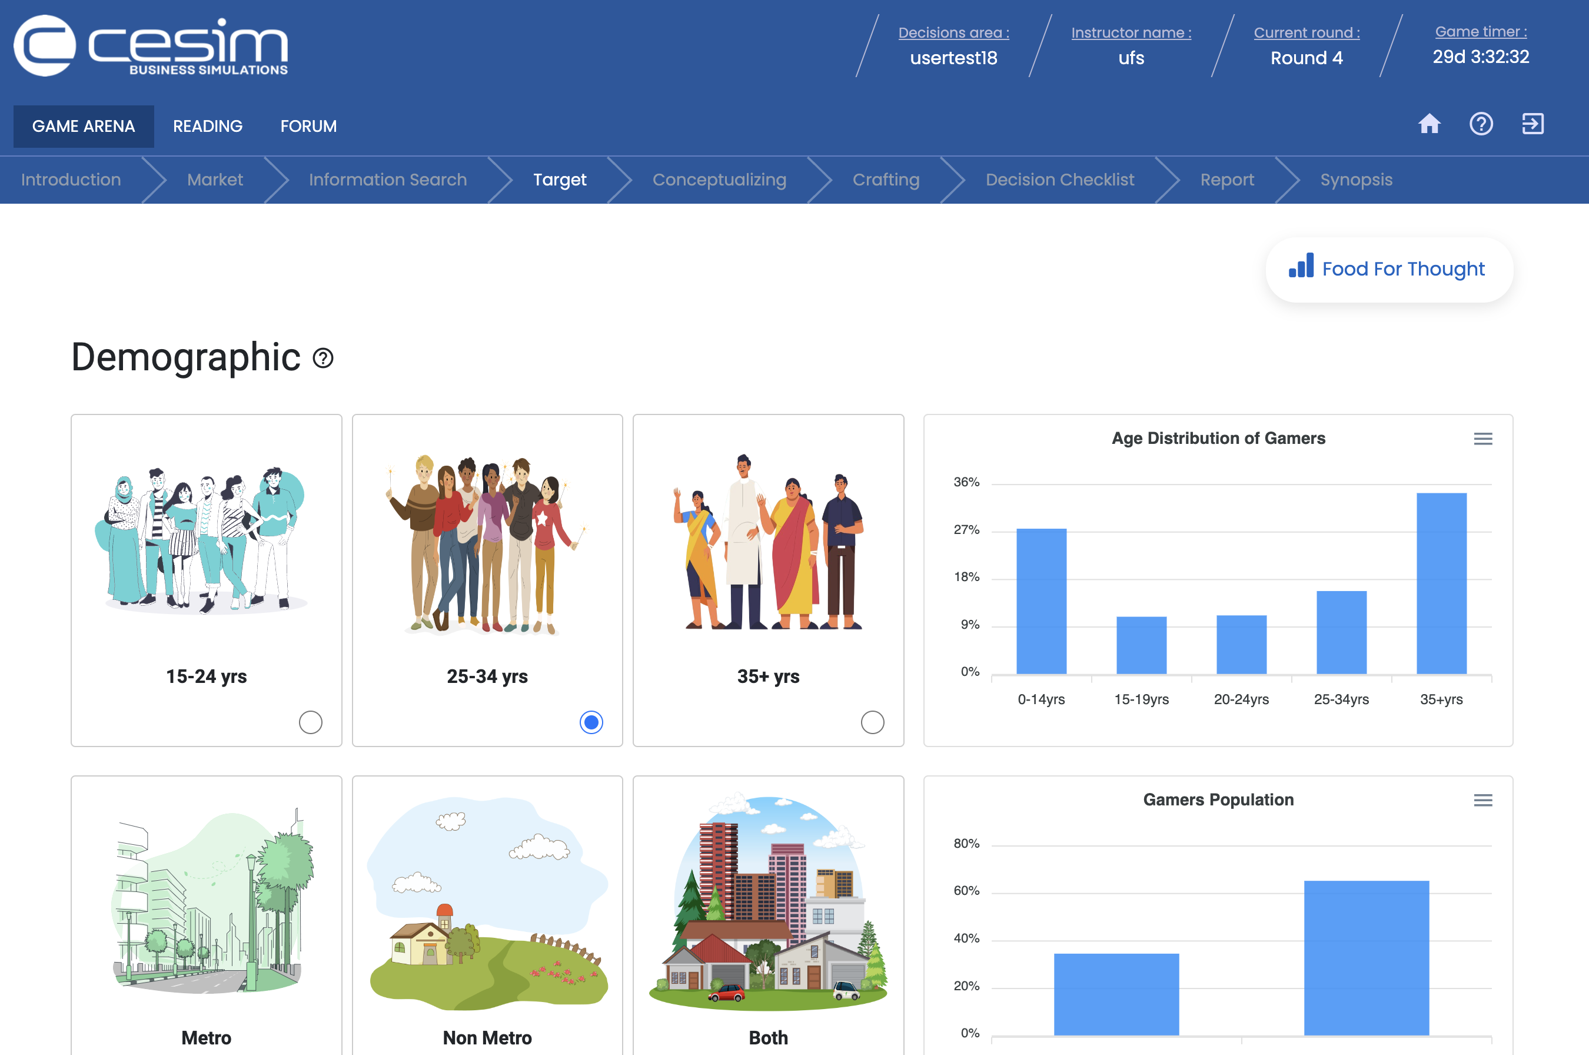Open the help icon beside home
1589x1055 pixels.
click(1481, 124)
